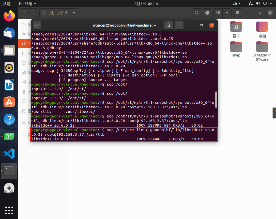Image resolution: width=276 pixels, height=219 pixels.
Task: Restore the file manager window size
Action: tap(260, 13)
